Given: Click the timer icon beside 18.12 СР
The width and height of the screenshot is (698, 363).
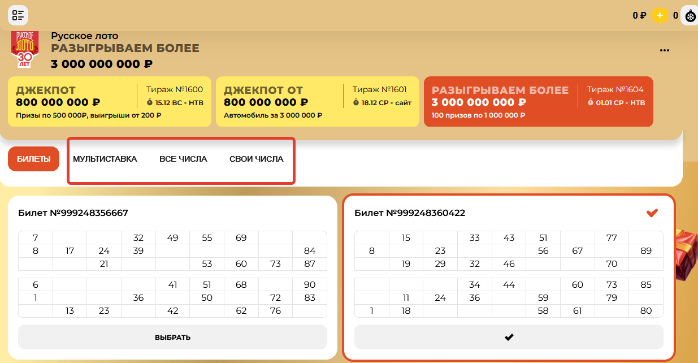Looking at the screenshot, I should click(356, 103).
